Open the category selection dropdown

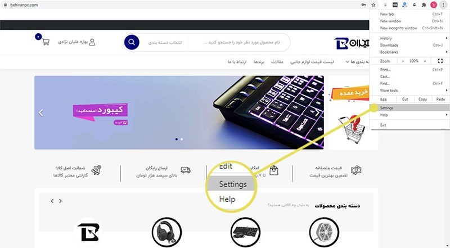[165, 43]
